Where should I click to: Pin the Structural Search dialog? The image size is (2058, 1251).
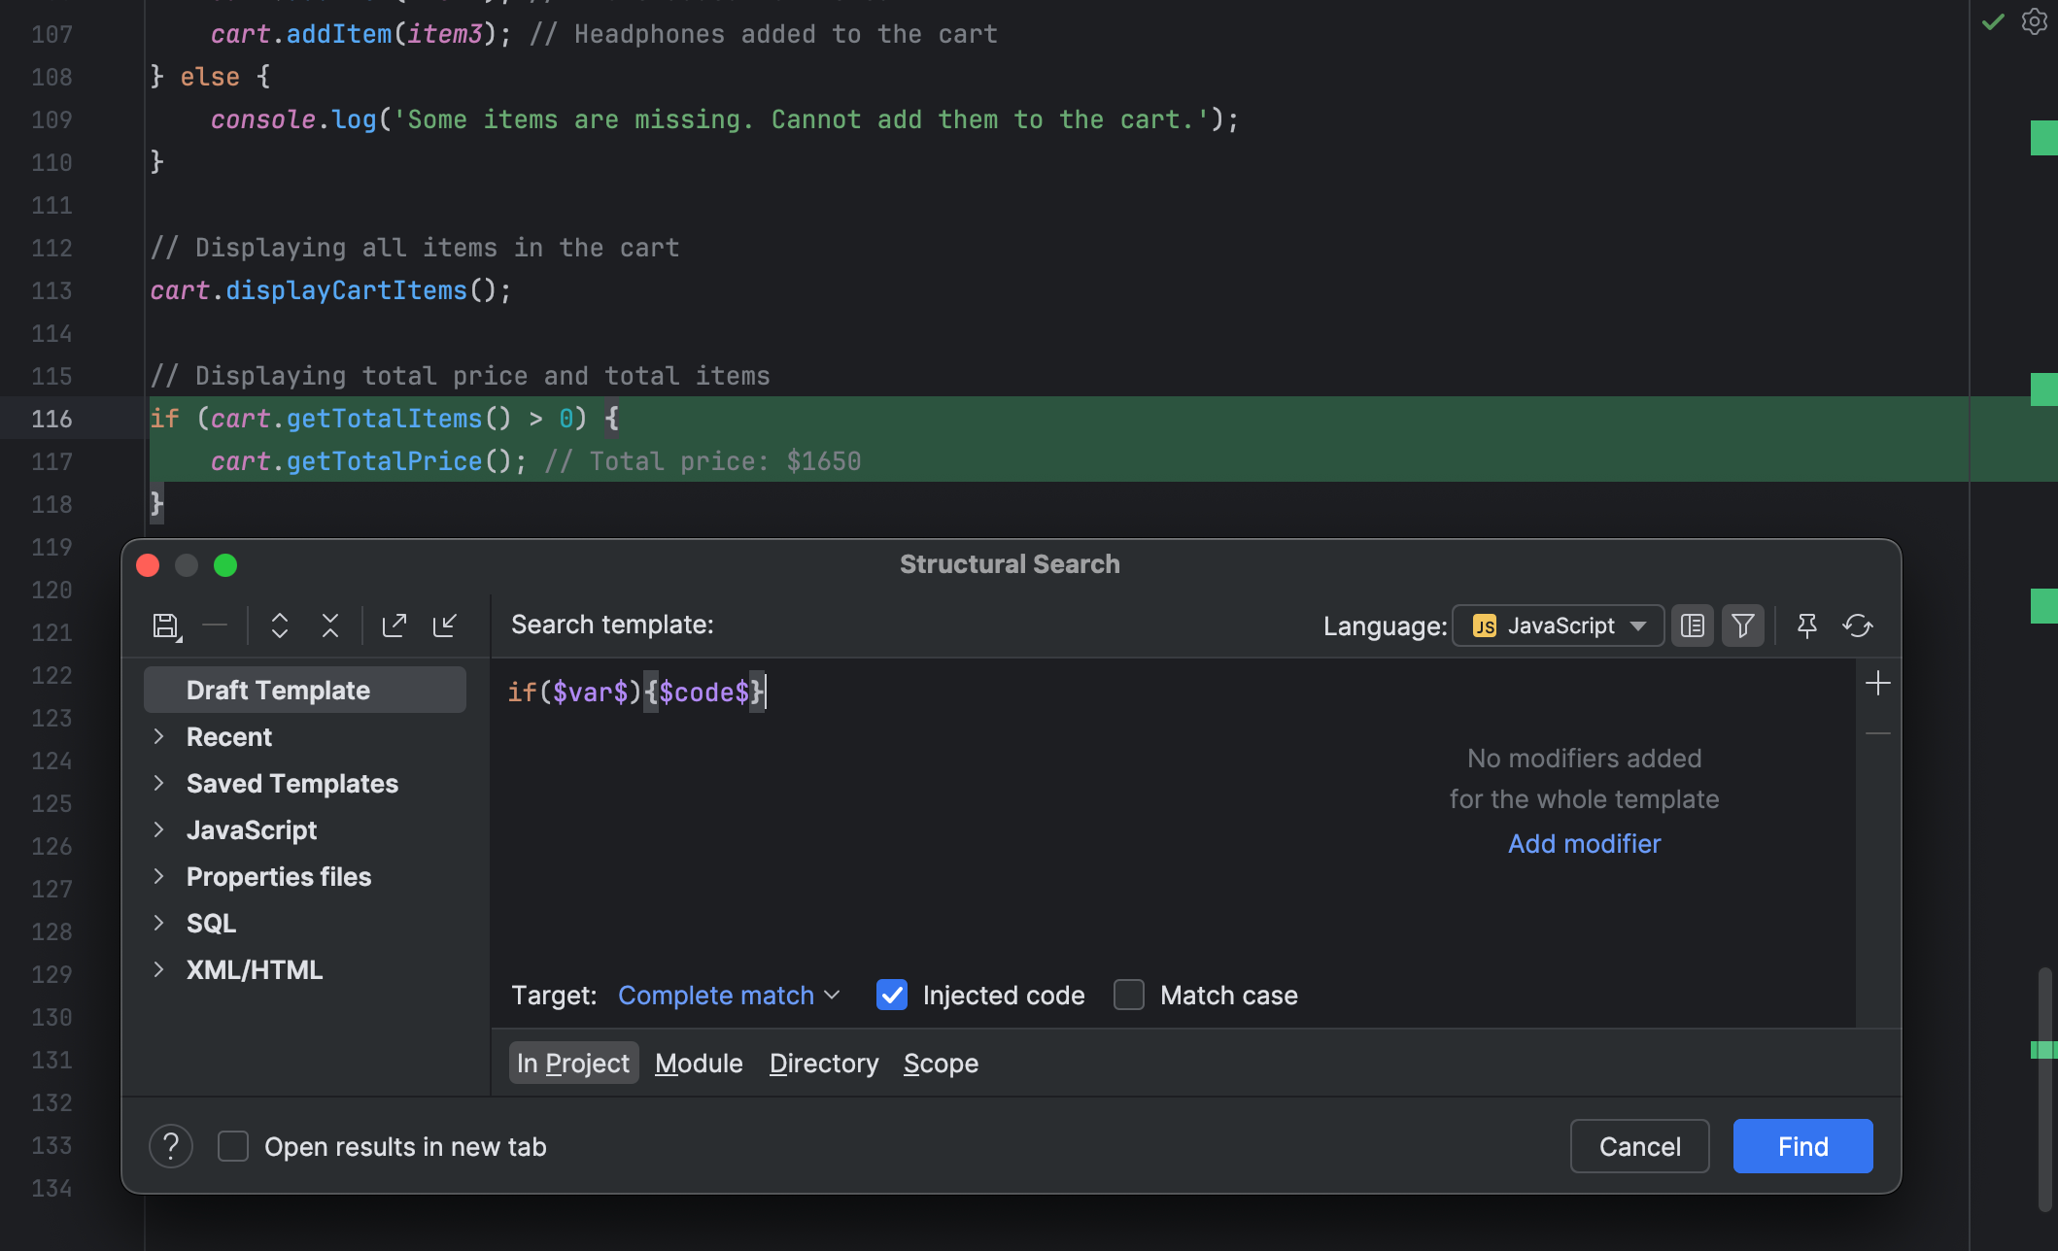pos(1806,625)
